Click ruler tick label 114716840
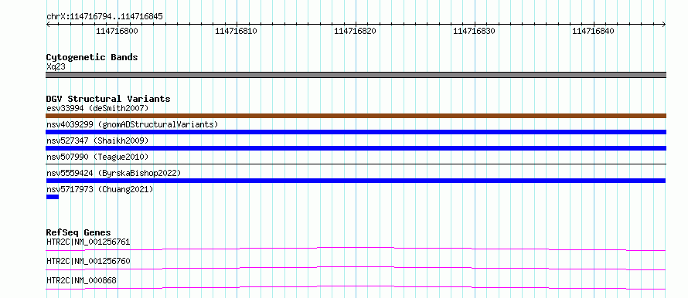The image size is (688, 298). point(593,31)
